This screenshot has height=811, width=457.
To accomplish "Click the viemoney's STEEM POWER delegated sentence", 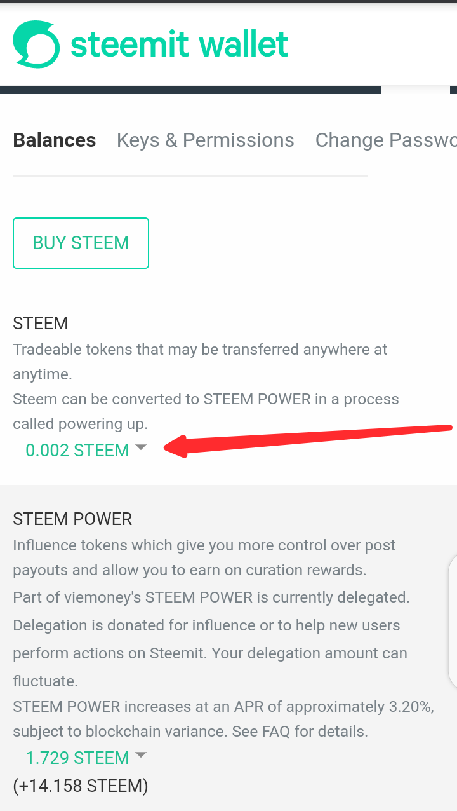I will 211,597.
